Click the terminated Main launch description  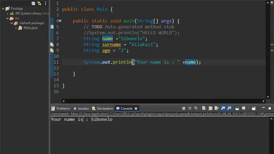pyautogui.click(x=162, y=114)
